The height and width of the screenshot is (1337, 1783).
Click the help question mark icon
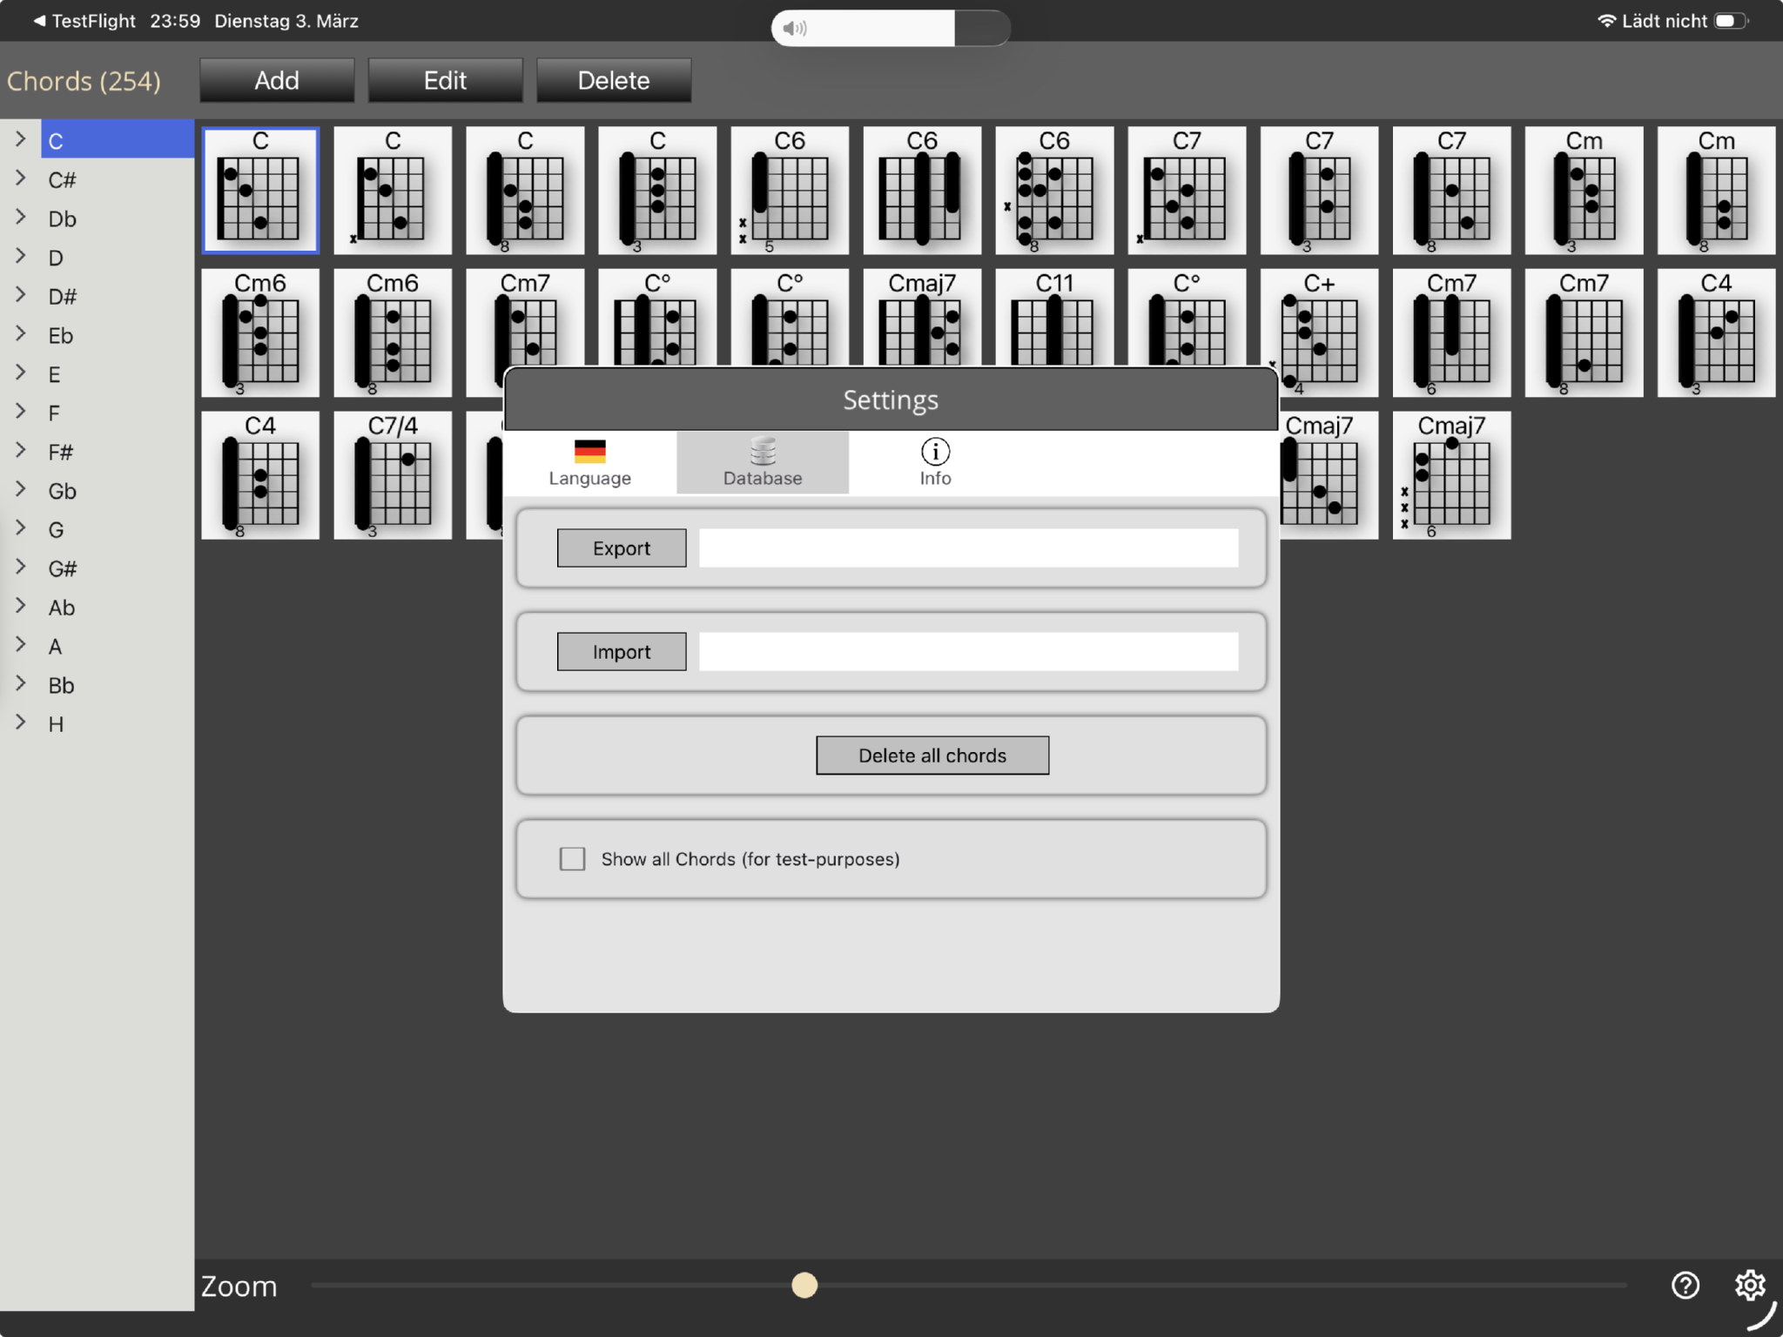1685,1285
